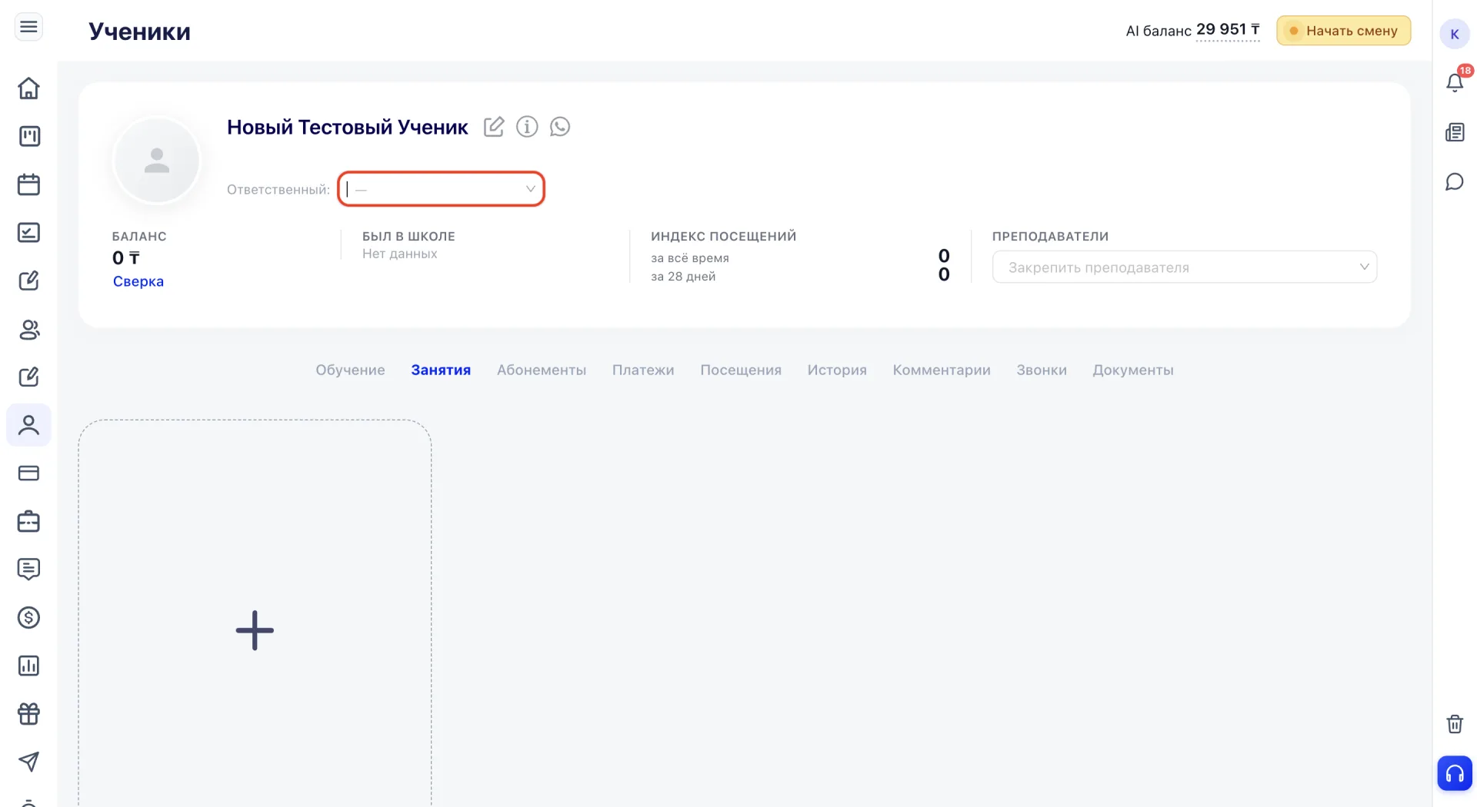The image size is (1477, 807).
Task: Open the credit card sidebar icon
Action: click(28, 473)
